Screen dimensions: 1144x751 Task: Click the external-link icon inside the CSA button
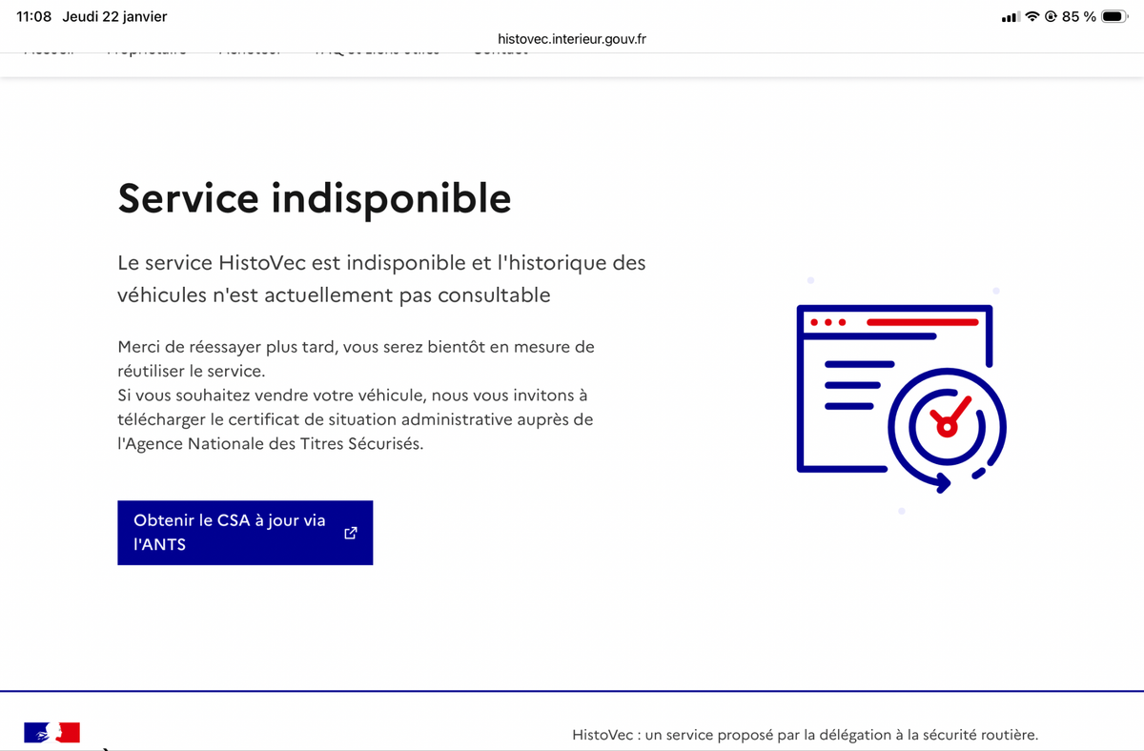[x=351, y=533]
